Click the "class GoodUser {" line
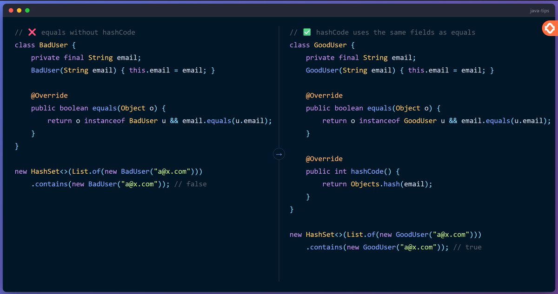The width and height of the screenshot is (558, 294). point(322,45)
